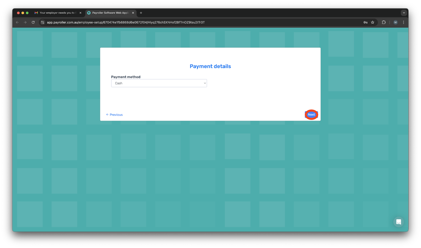421x248 pixels.
Task: Open a new browser tab
Action: pyautogui.click(x=141, y=13)
